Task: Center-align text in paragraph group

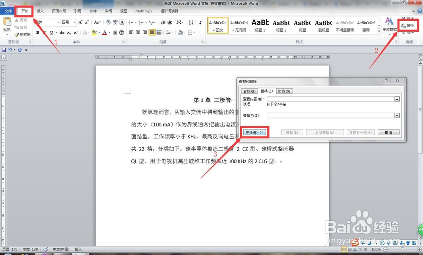Action: tap(138, 32)
